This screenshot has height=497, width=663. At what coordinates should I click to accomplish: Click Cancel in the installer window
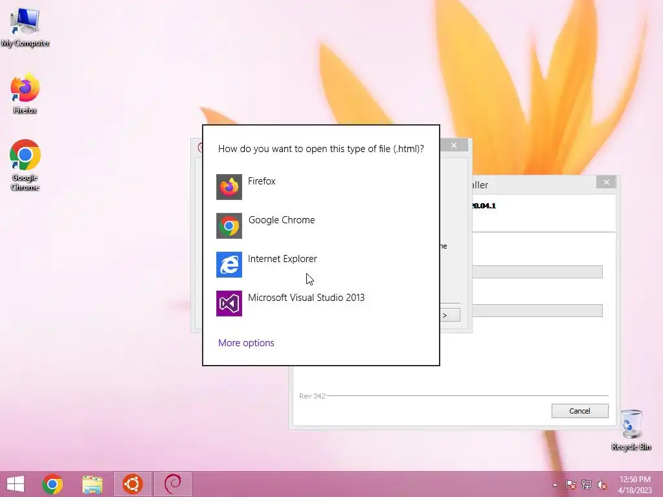click(x=579, y=411)
